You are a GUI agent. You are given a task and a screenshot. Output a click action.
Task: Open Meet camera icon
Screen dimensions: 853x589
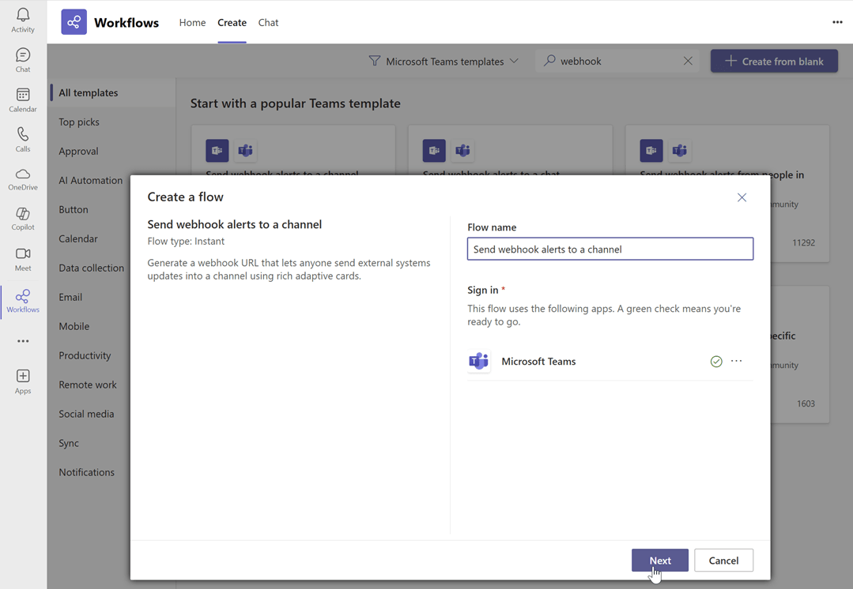23,259
